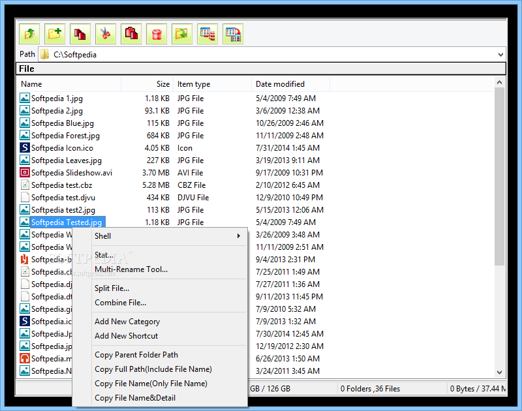
Task: Click the image icon of Softpedia Tested.jpg
Action: [x=25, y=222]
